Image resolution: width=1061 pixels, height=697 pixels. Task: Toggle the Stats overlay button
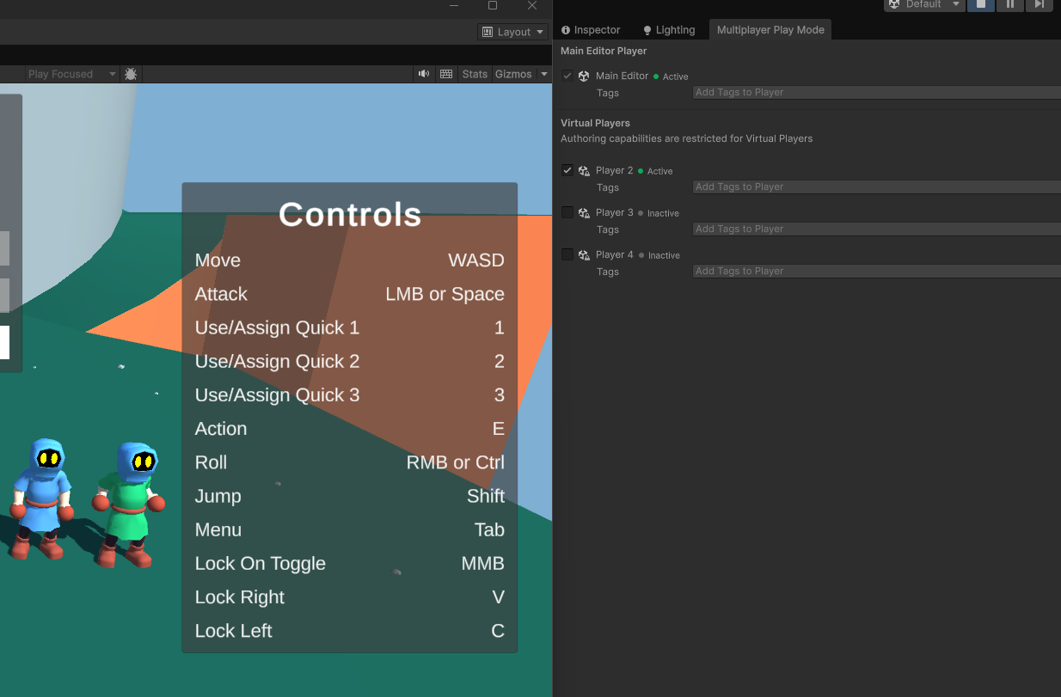pos(475,74)
